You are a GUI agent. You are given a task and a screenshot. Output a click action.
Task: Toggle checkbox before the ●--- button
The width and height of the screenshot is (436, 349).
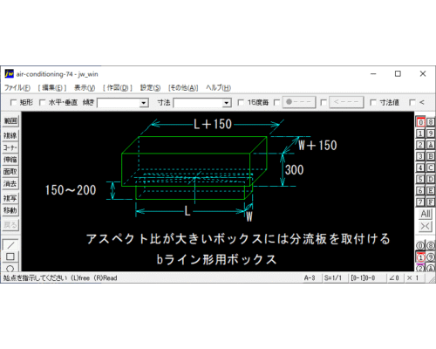click(x=276, y=102)
